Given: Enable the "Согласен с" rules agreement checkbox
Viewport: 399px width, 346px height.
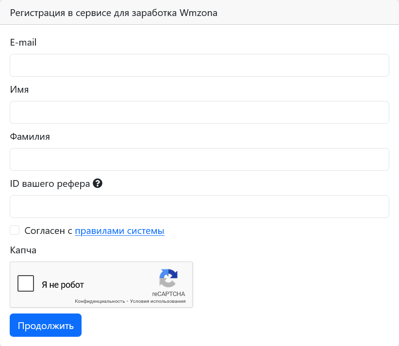Looking at the screenshot, I should coord(15,230).
